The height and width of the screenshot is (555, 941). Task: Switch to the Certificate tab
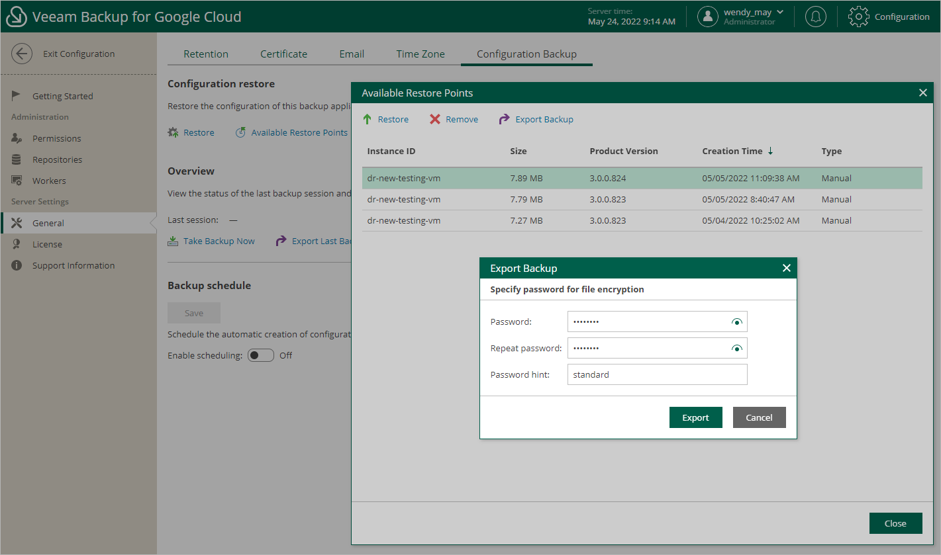pos(283,54)
